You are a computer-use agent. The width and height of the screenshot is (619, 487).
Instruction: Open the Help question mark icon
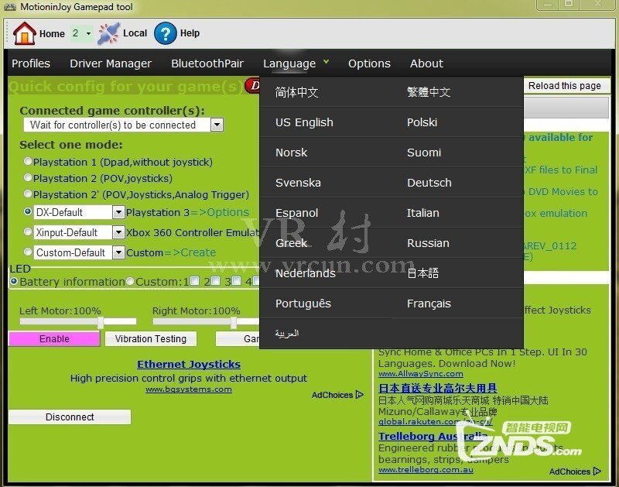point(166,33)
